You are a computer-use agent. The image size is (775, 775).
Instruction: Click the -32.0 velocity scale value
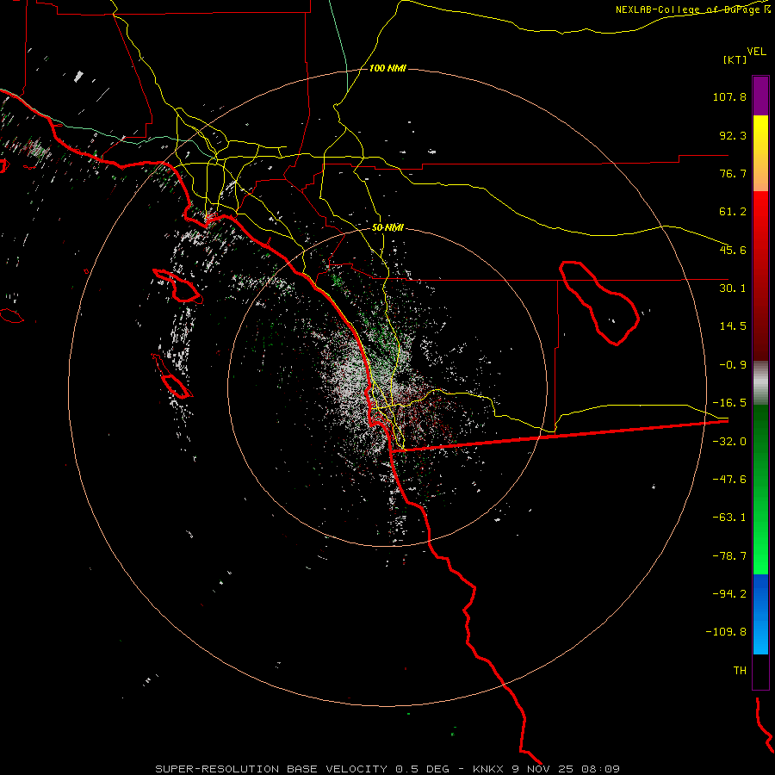pos(729,442)
